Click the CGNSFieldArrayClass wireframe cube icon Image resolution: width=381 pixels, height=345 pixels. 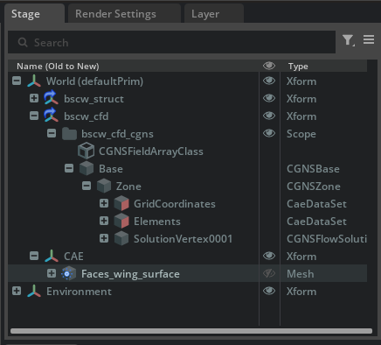coord(86,151)
